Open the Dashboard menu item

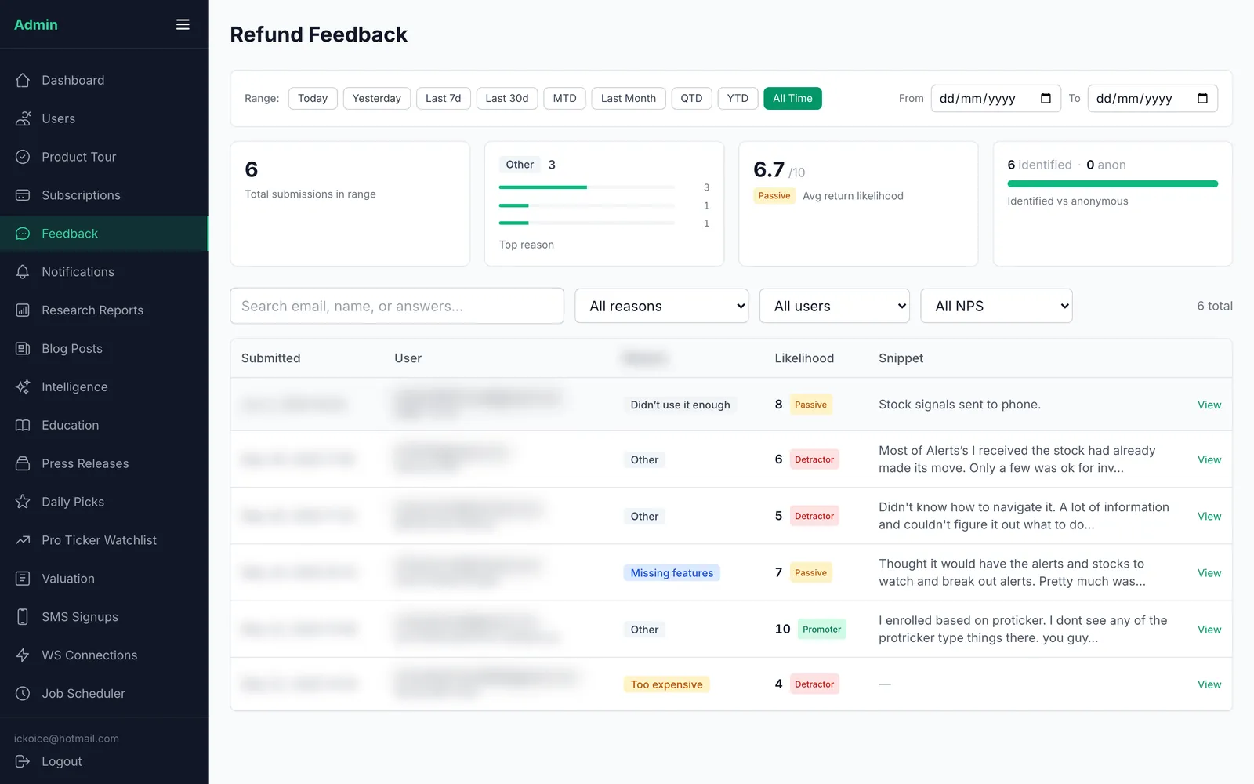[104, 80]
